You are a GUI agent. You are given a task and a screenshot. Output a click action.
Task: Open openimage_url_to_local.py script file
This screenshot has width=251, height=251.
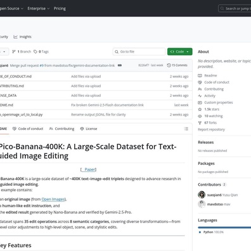point(21,115)
